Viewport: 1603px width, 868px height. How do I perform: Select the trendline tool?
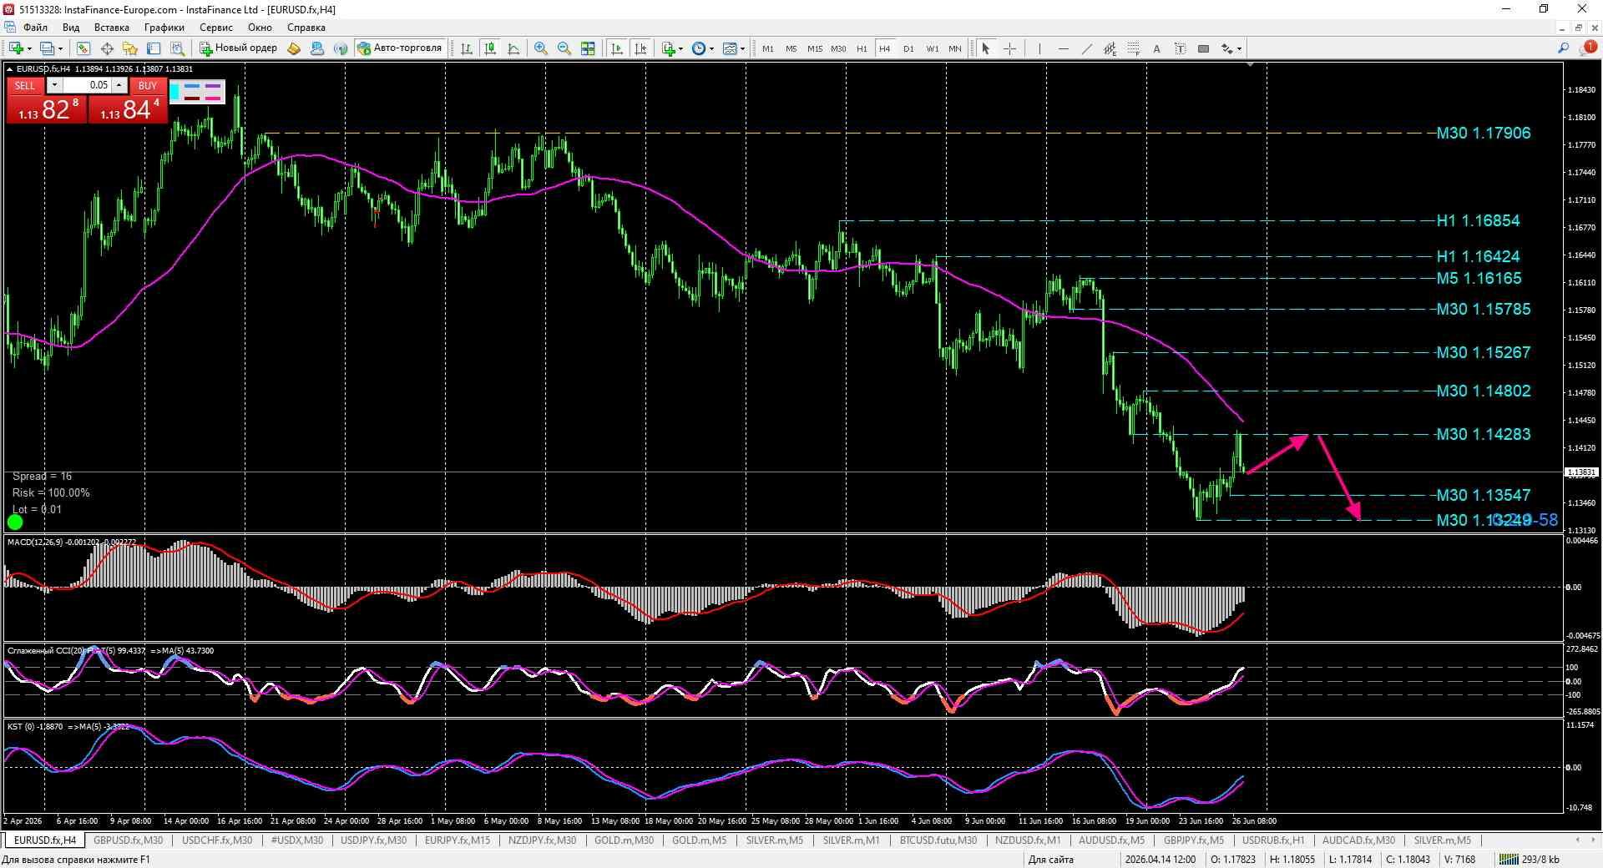coord(1086,48)
